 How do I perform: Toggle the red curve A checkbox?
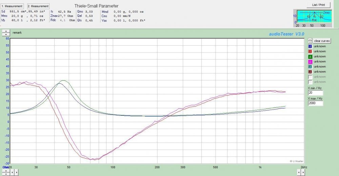310,51
